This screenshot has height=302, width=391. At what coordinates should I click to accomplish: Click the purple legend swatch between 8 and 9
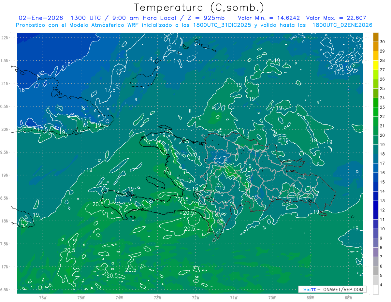pyautogui.click(x=376, y=243)
